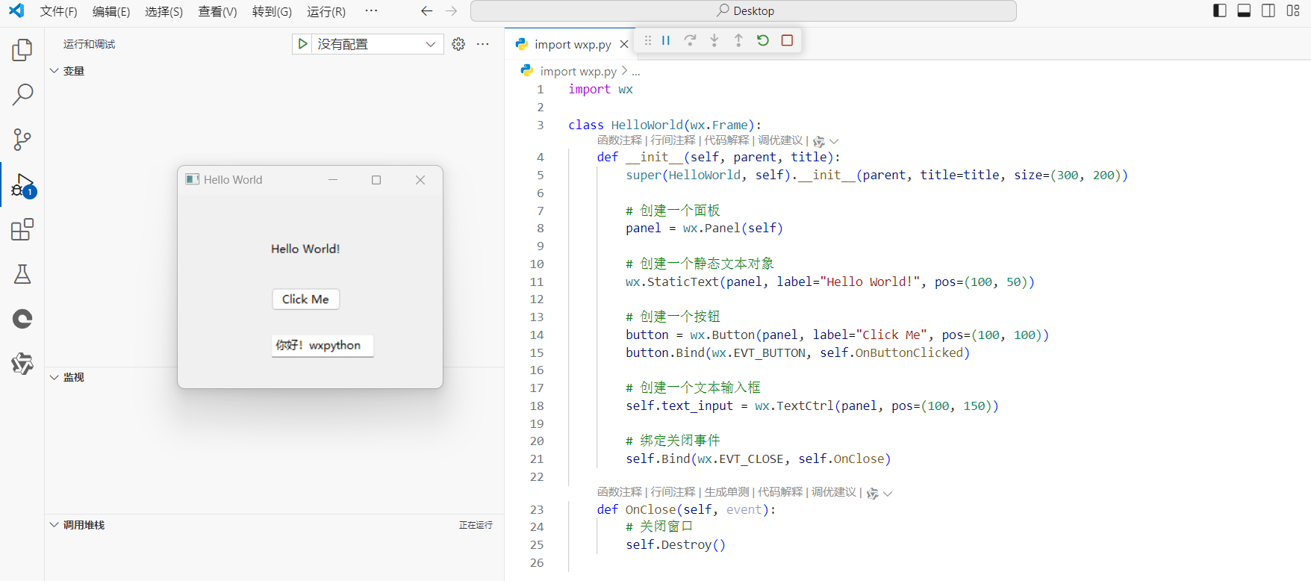The image size is (1311, 581).
Task: Open the 文件(F) menu
Action: [x=58, y=11]
